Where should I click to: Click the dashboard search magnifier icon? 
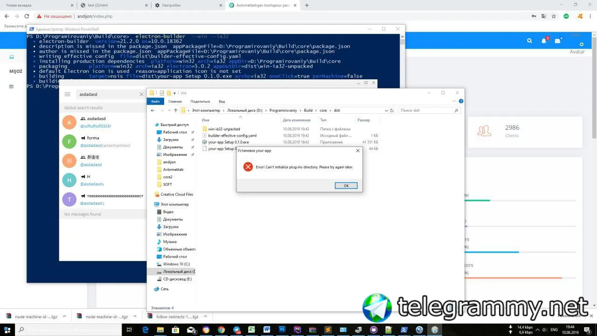529,41
